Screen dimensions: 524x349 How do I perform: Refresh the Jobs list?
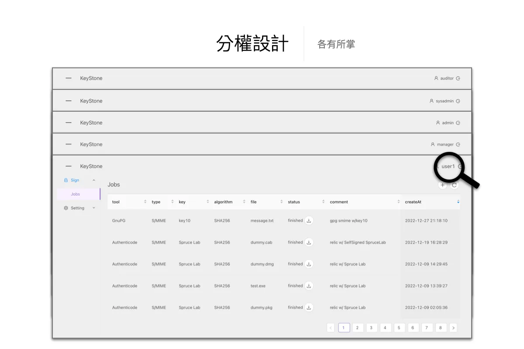click(454, 185)
